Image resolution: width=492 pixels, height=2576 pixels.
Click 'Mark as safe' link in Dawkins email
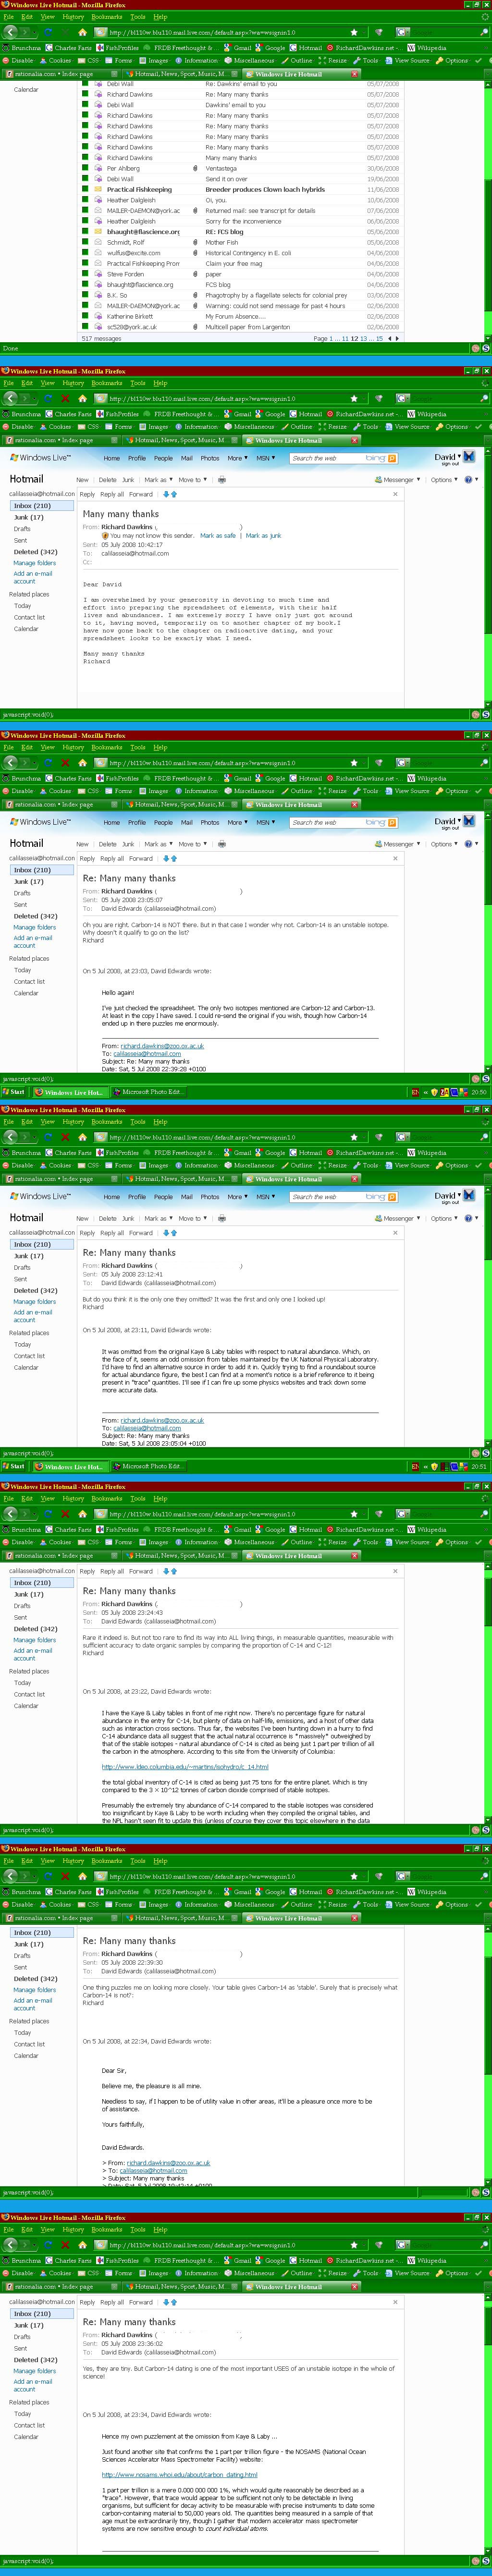coord(218,535)
